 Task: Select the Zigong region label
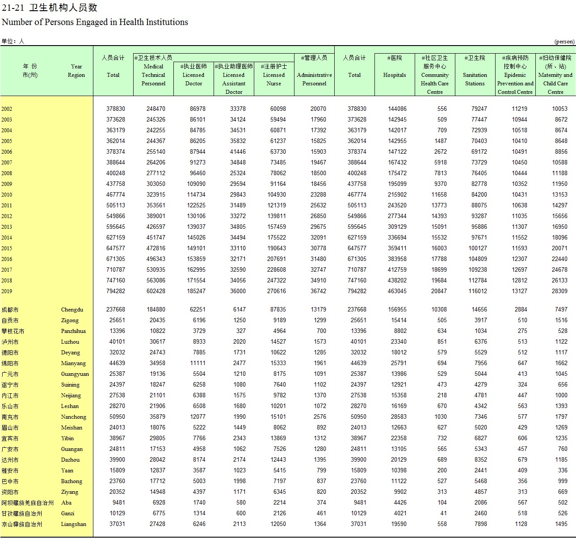(x=70, y=320)
